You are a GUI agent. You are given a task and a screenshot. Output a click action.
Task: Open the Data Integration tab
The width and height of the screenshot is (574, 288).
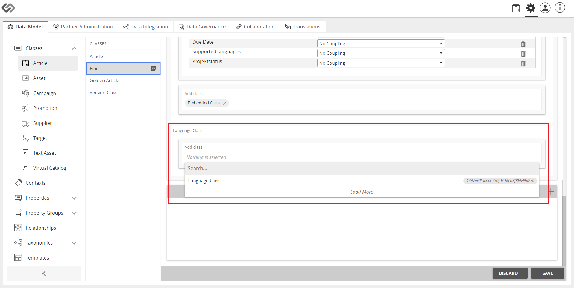tap(146, 27)
